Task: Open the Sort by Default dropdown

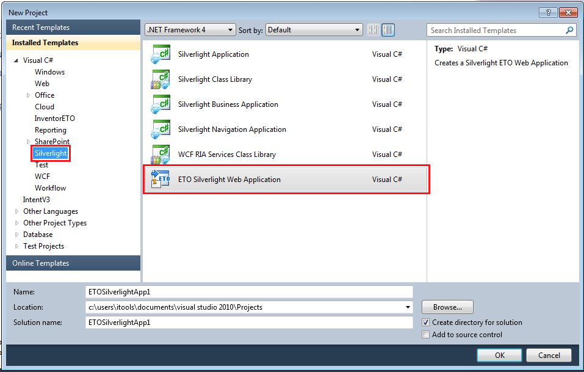Action: click(314, 30)
